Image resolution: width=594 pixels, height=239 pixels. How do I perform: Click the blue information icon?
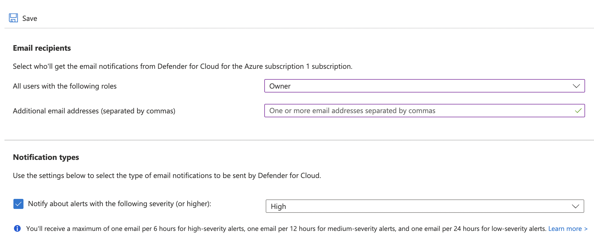tap(17, 228)
